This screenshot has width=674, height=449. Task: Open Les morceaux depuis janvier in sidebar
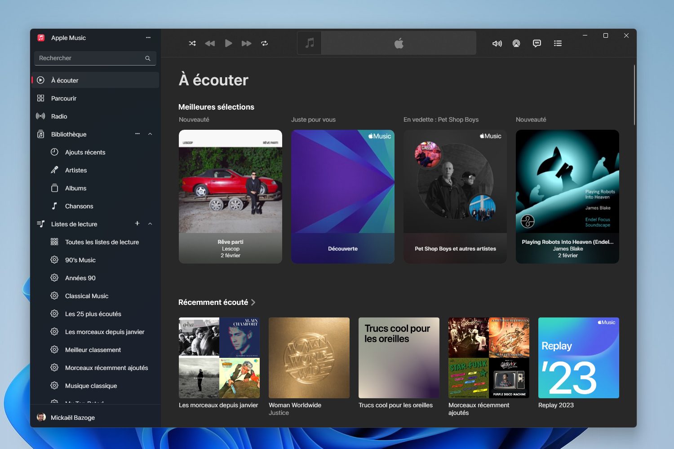click(95, 332)
